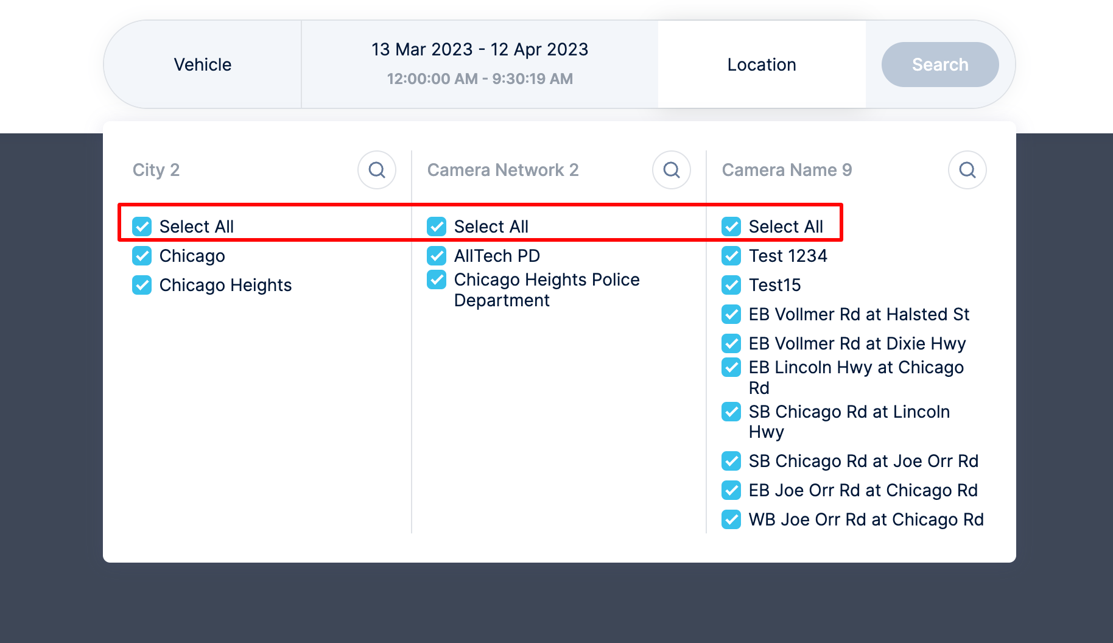
Task: Uncheck EB Vollmer Rd at Halsted St checkbox
Action: [x=731, y=314]
